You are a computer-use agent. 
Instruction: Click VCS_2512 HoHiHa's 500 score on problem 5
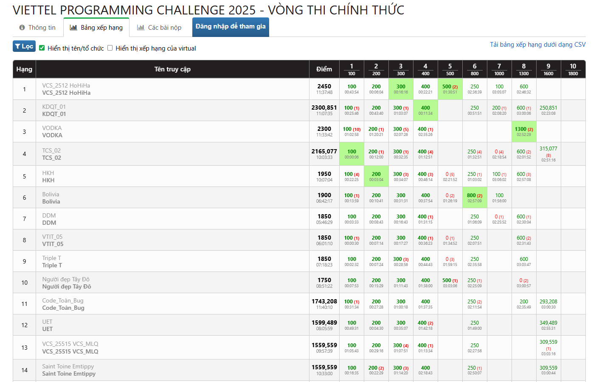click(x=450, y=89)
